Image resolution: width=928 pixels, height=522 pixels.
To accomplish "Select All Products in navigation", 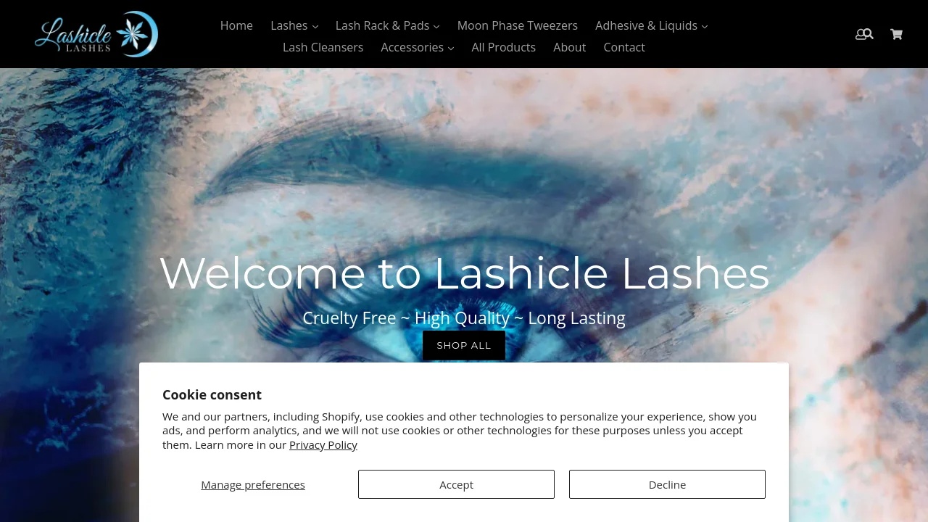I will point(504,47).
